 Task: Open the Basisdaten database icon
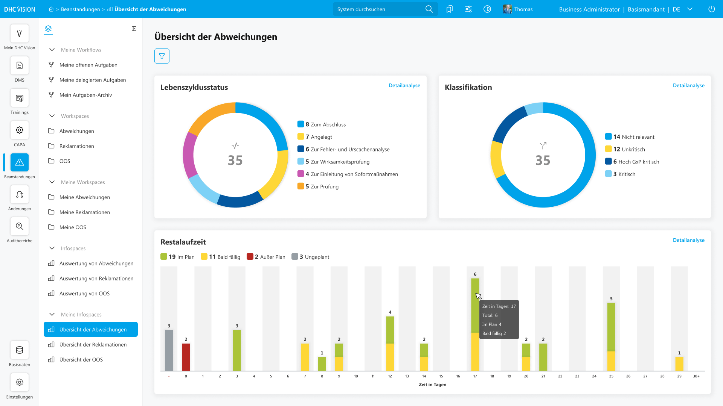20,350
